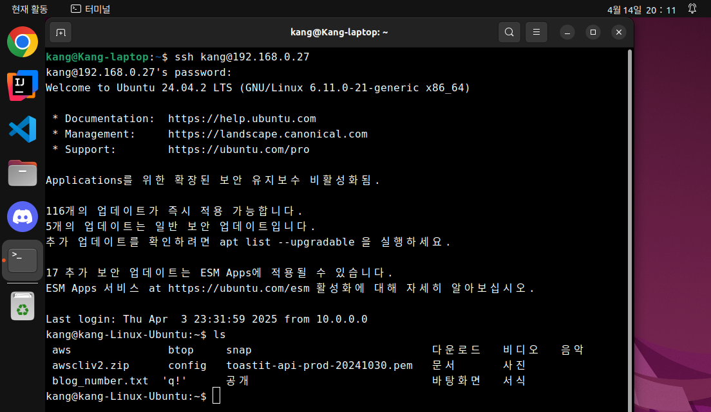Click the Last login line
This screenshot has height=412, width=711.
click(x=207, y=319)
